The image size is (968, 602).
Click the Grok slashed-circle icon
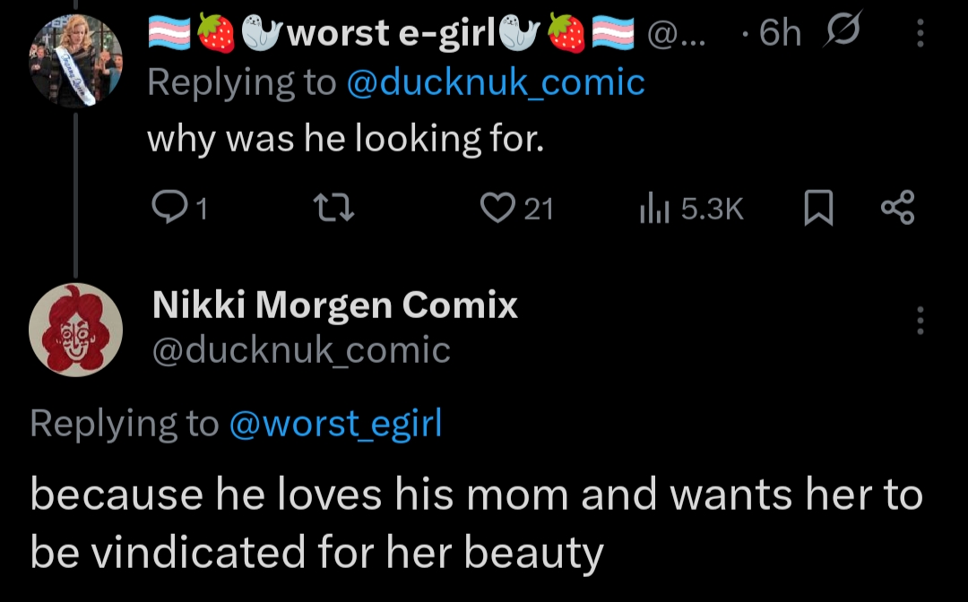tap(842, 33)
